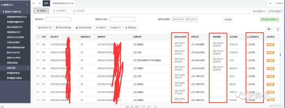285x108 pixels.
Task: Click the 1:1 actual size icon
Action: point(137,107)
